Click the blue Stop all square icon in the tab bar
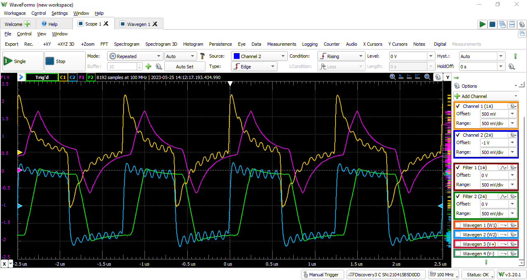 click(492, 24)
